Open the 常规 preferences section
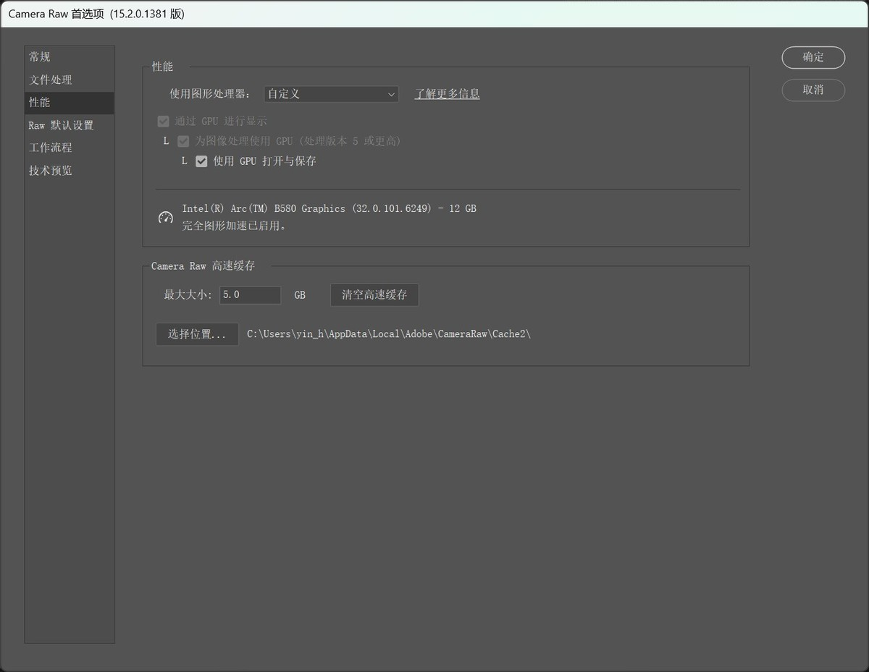 click(x=41, y=57)
